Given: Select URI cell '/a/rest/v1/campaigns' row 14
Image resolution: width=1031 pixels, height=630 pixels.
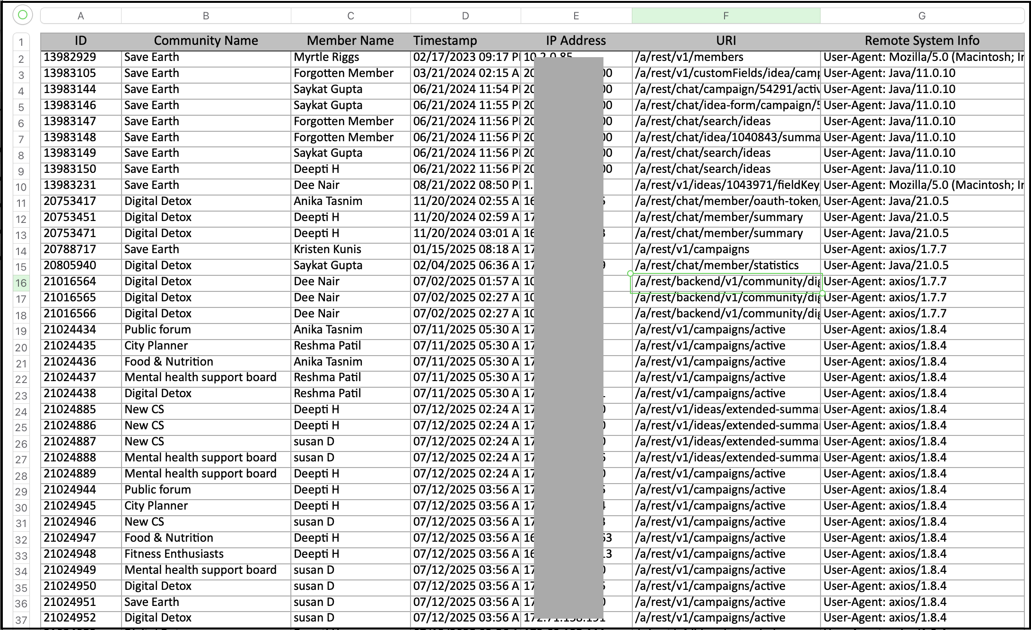Looking at the screenshot, I should [726, 250].
